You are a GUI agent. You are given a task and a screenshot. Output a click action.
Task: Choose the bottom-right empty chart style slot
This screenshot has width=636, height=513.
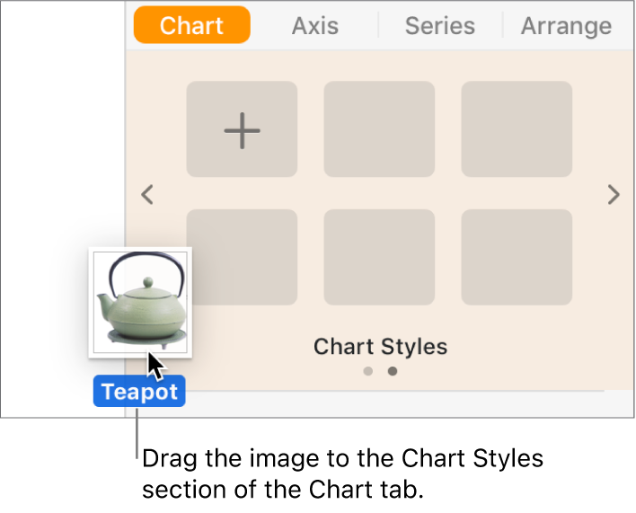pyautogui.click(x=517, y=257)
